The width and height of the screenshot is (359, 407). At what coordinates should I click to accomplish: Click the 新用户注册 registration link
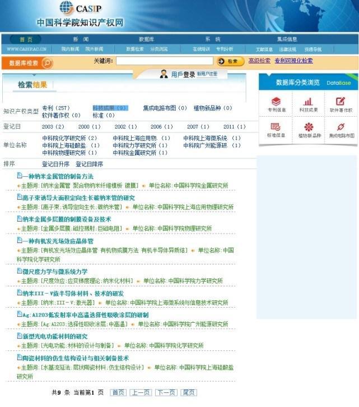(x=207, y=74)
